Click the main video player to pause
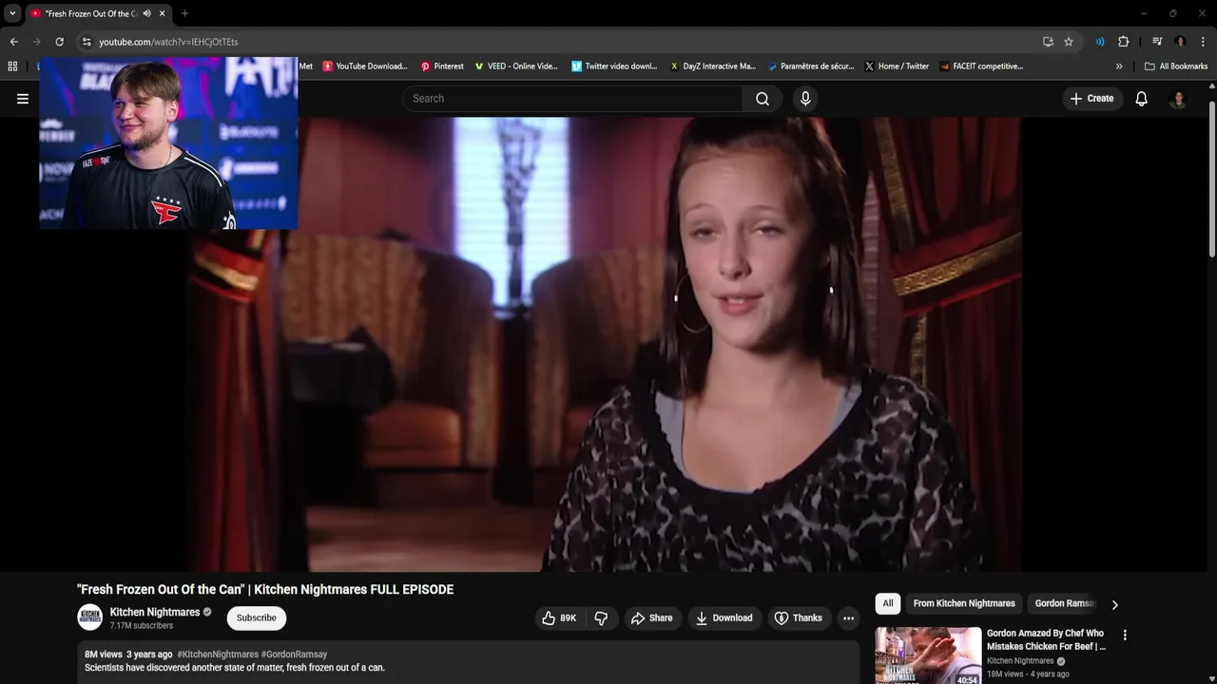 pyautogui.click(x=604, y=345)
